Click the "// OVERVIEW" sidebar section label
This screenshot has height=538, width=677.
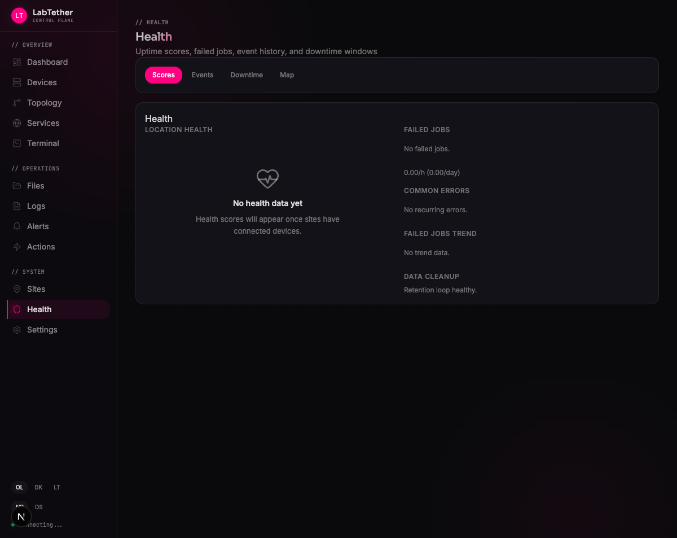32,45
